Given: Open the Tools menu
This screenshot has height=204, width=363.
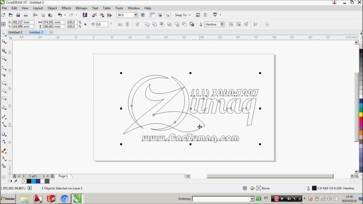Looking at the screenshot, I should [119, 8].
